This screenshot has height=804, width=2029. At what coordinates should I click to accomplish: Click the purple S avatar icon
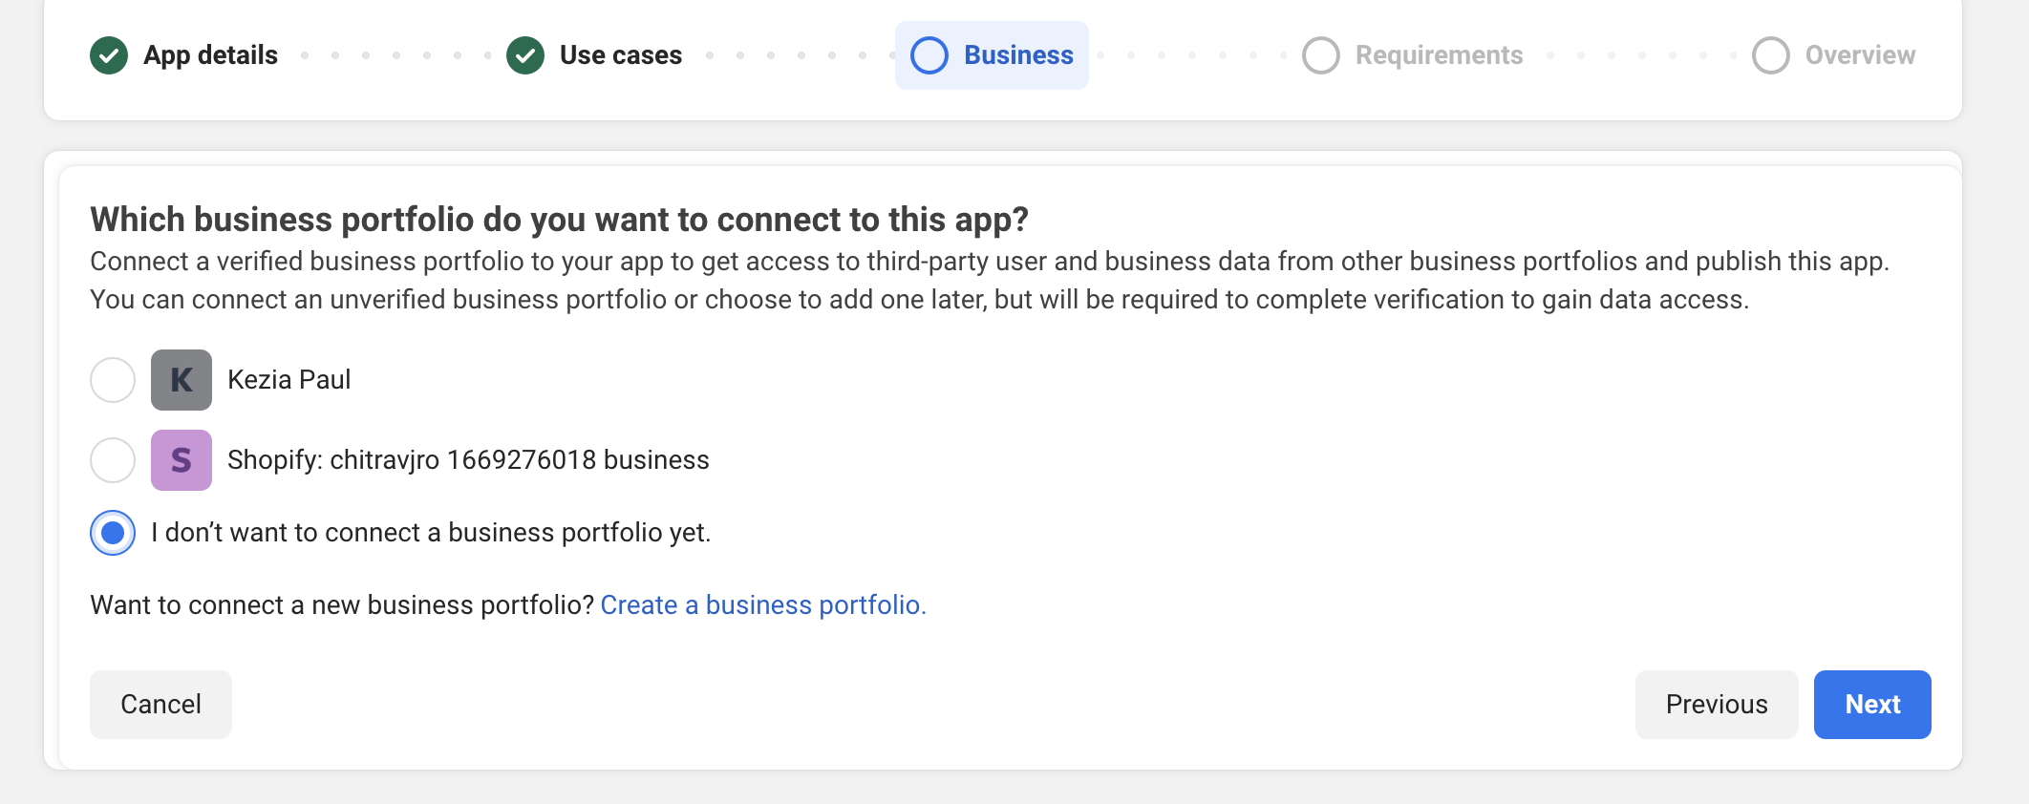182,460
